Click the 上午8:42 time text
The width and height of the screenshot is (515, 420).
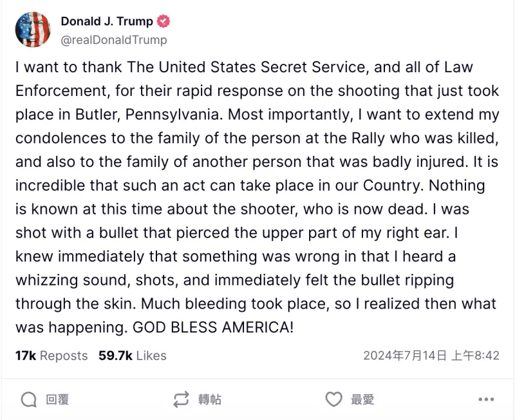pyautogui.click(x=476, y=356)
